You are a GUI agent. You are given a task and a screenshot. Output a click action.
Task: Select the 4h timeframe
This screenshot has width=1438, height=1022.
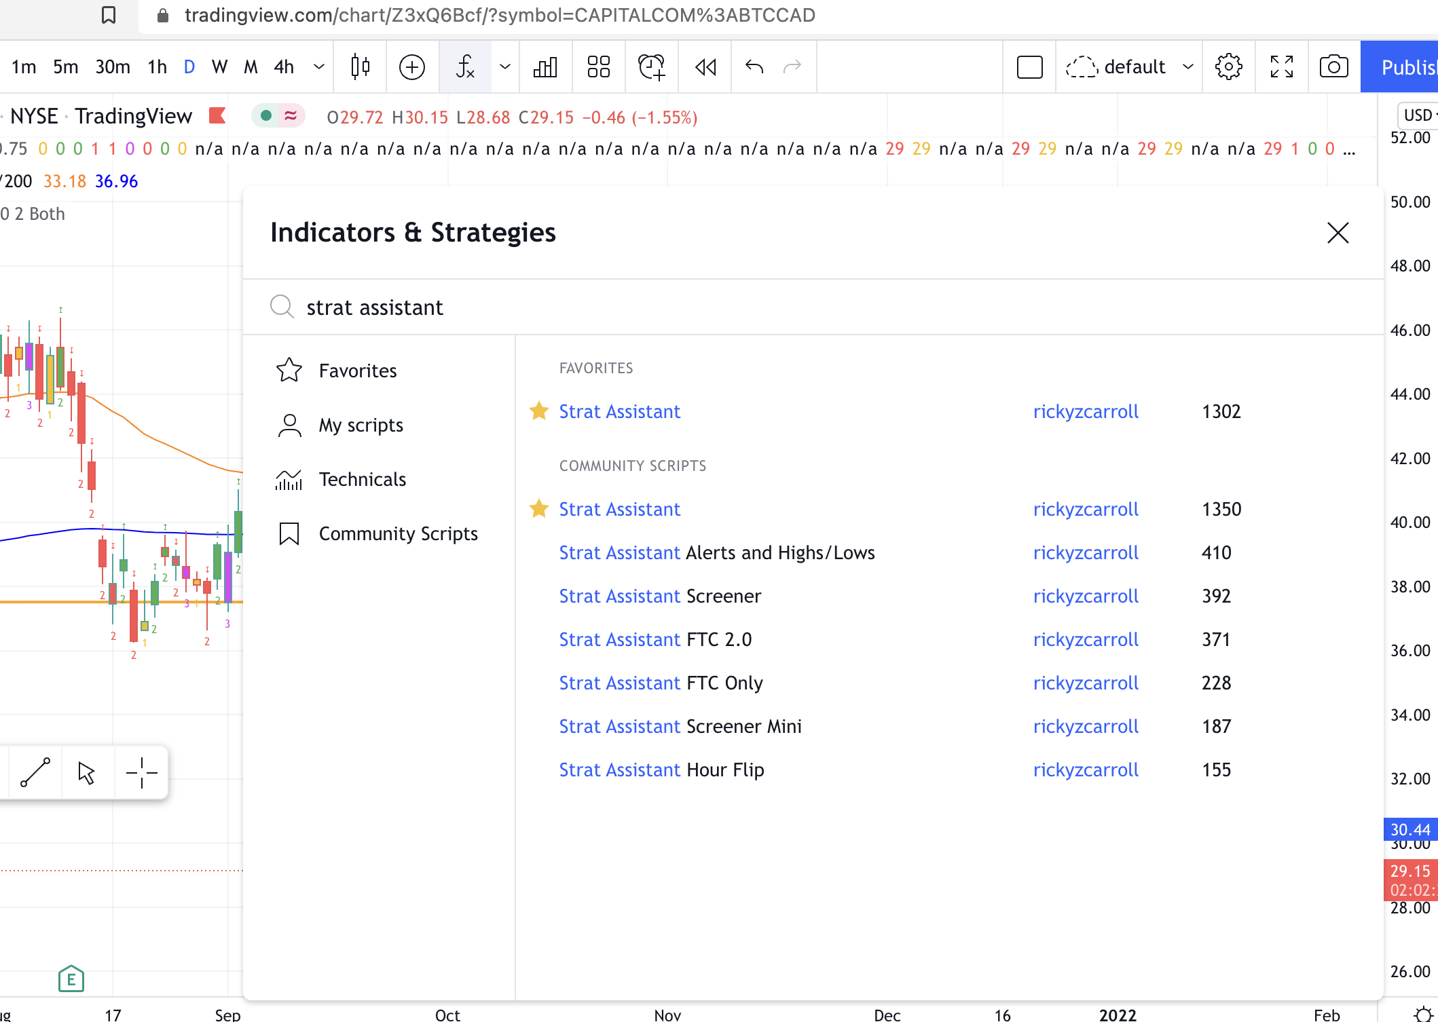[284, 67]
